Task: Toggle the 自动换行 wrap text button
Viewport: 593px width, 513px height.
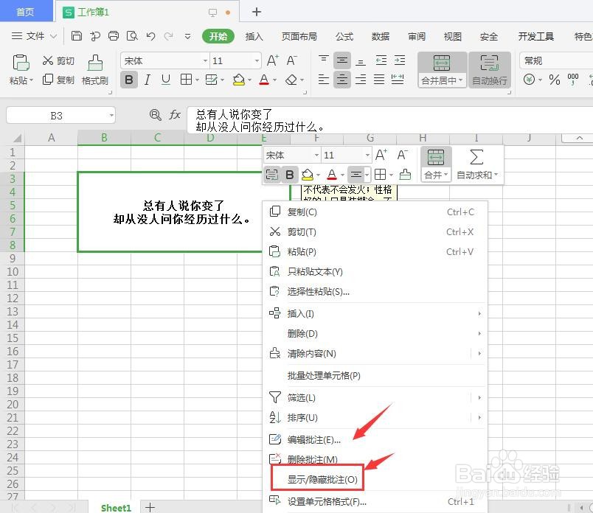Action: pyautogui.click(x=490, y=70)
